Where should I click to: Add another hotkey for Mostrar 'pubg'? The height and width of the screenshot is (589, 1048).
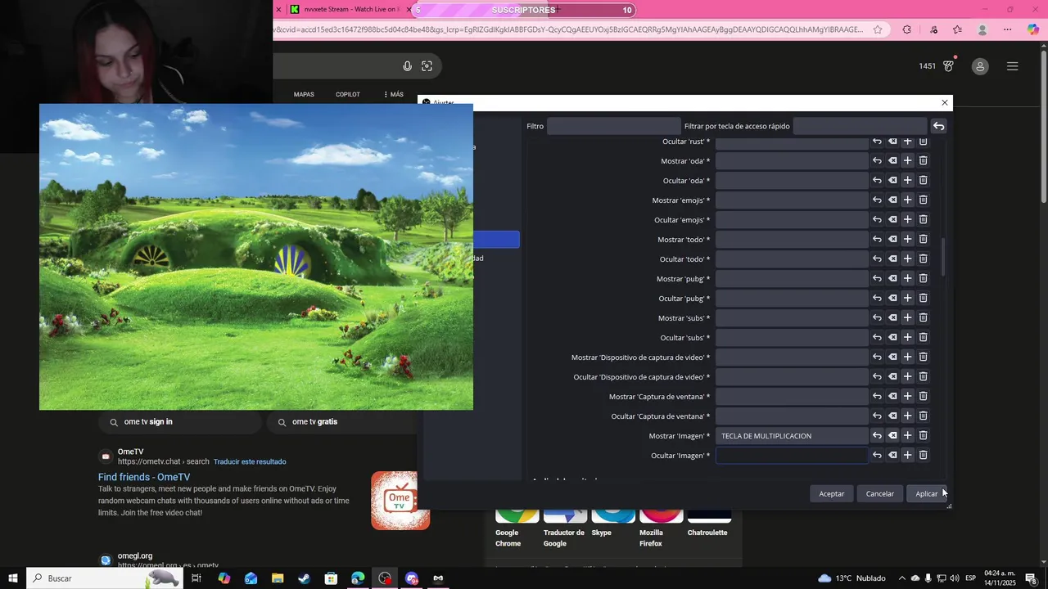(x=907, y=279)
